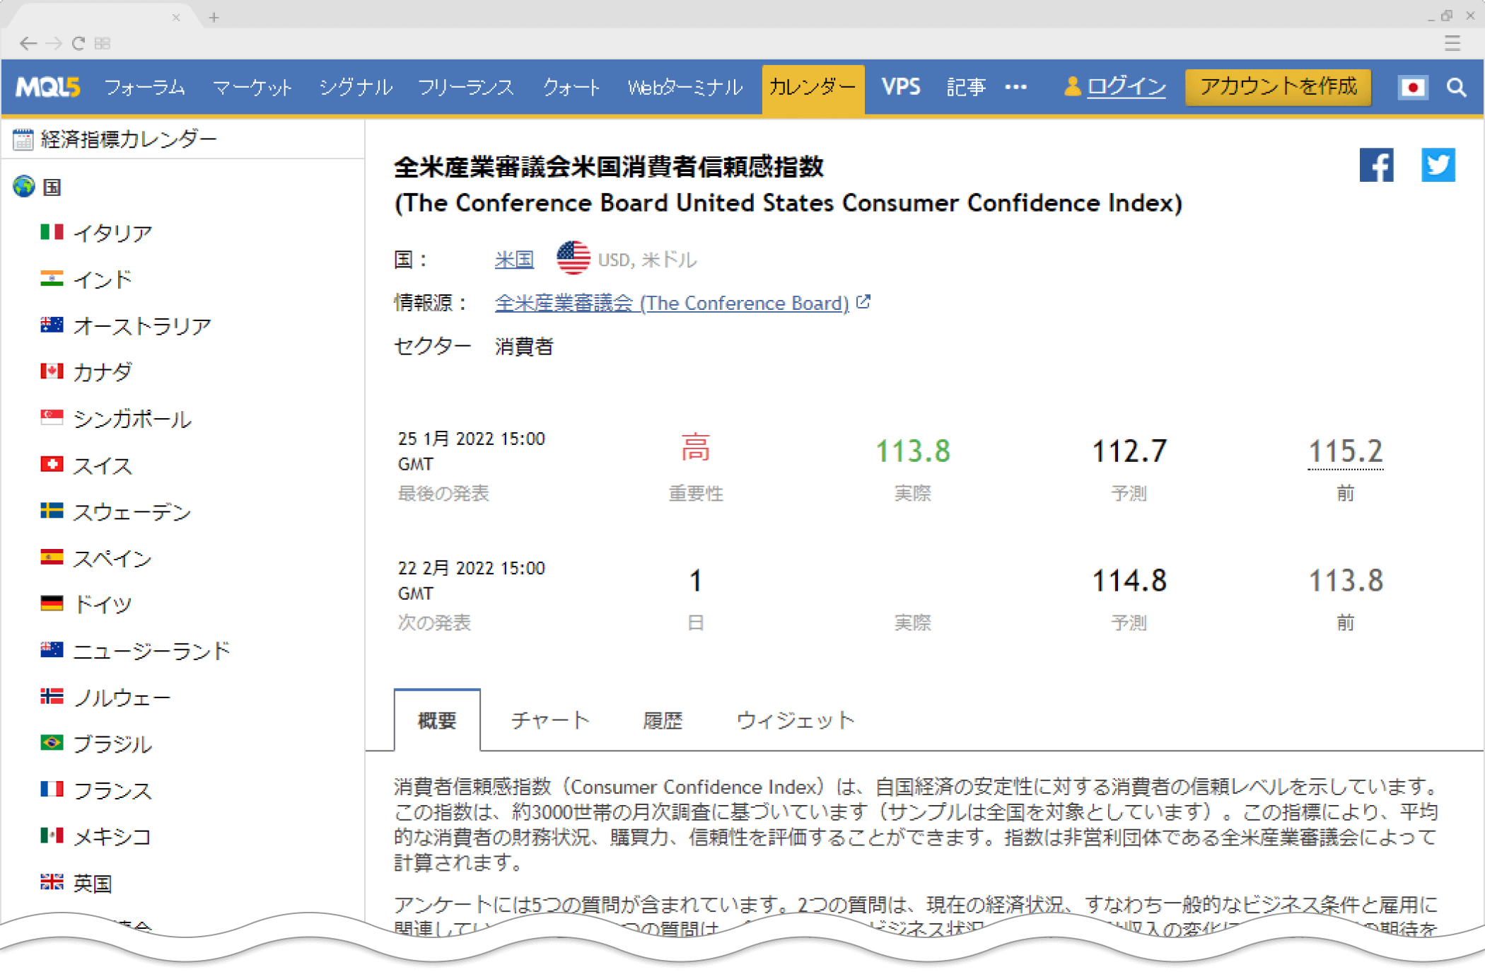Select the 概要 tab
Image resolution: width=1485 pixels, height=972 pixels.
(437, 720)
